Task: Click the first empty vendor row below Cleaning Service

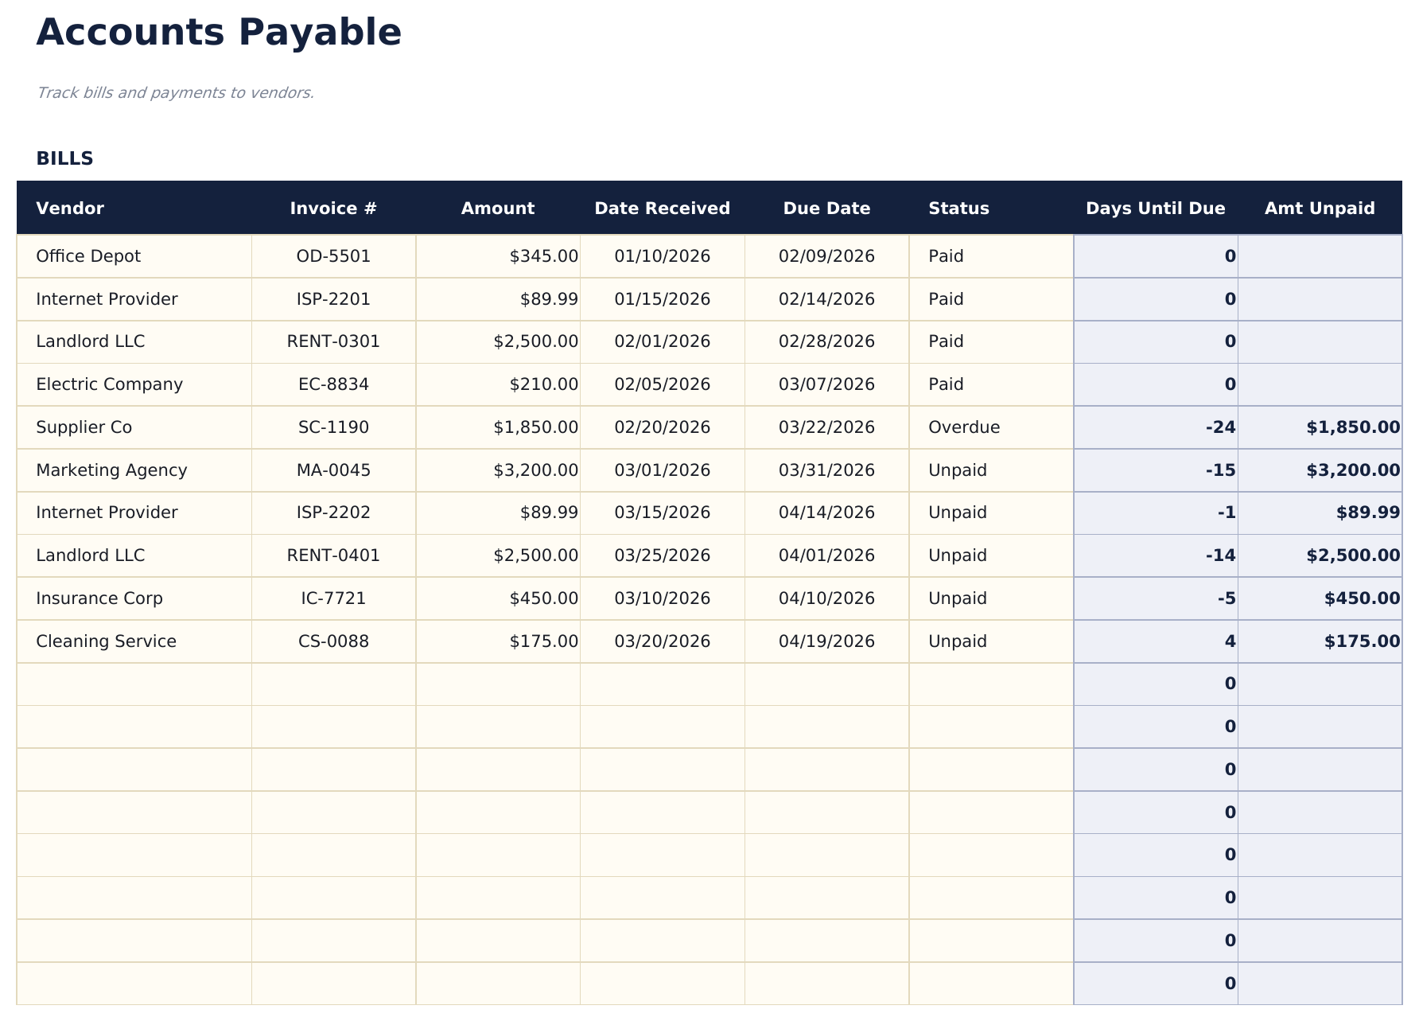Action: [x=135, y=684]
